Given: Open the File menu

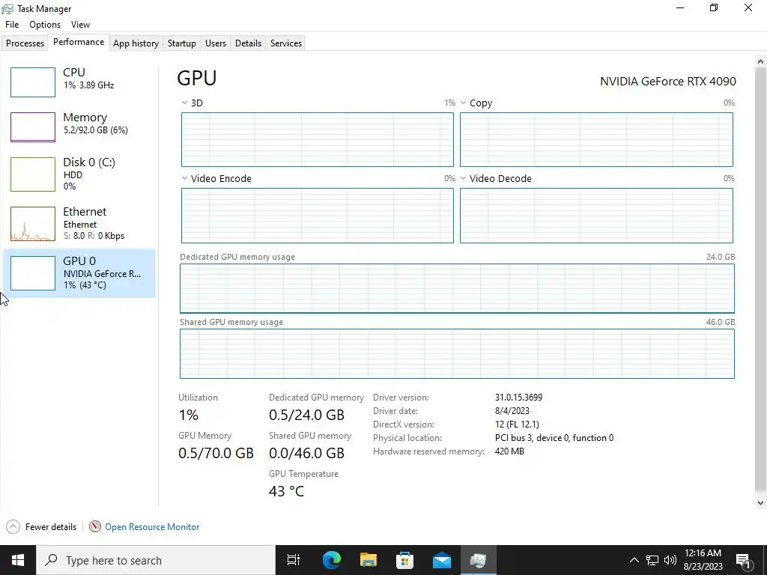Looking at the screenshot, I should tap(12, 25).
